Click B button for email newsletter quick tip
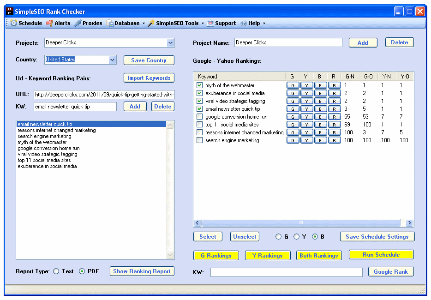The width and height of the screenshot is (431, 300). click(320, 109)
